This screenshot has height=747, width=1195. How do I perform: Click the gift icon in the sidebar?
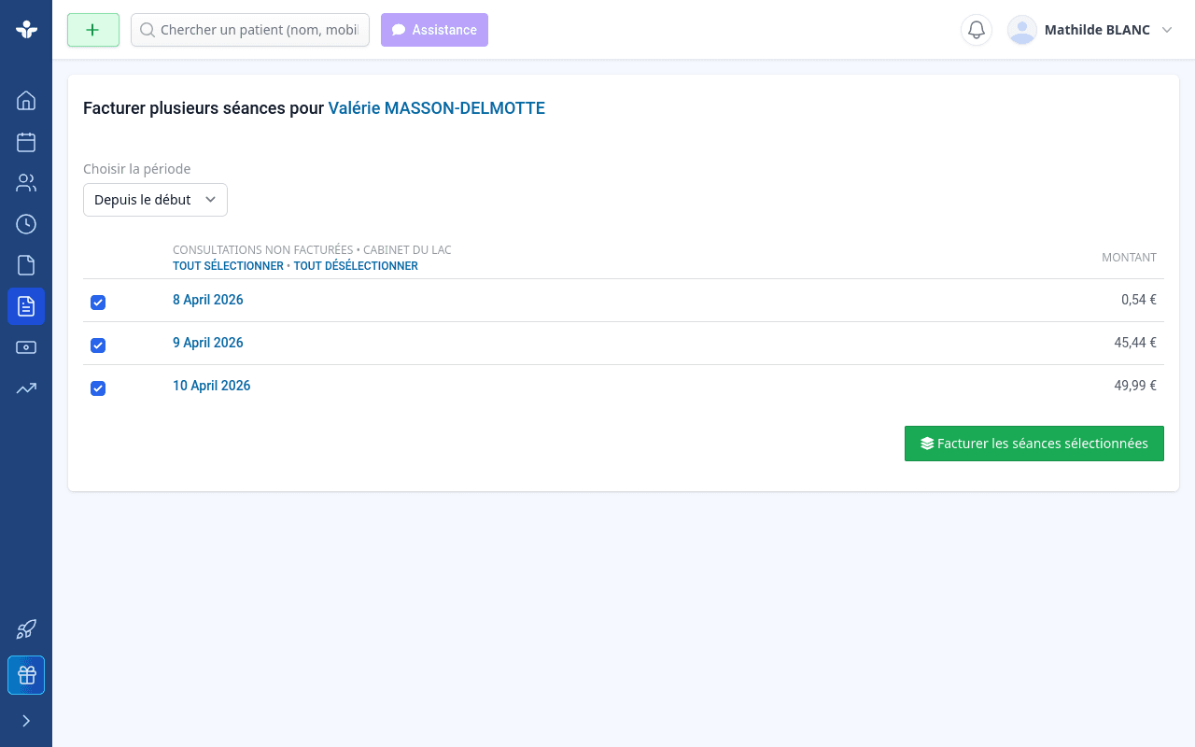coord(26,675)
